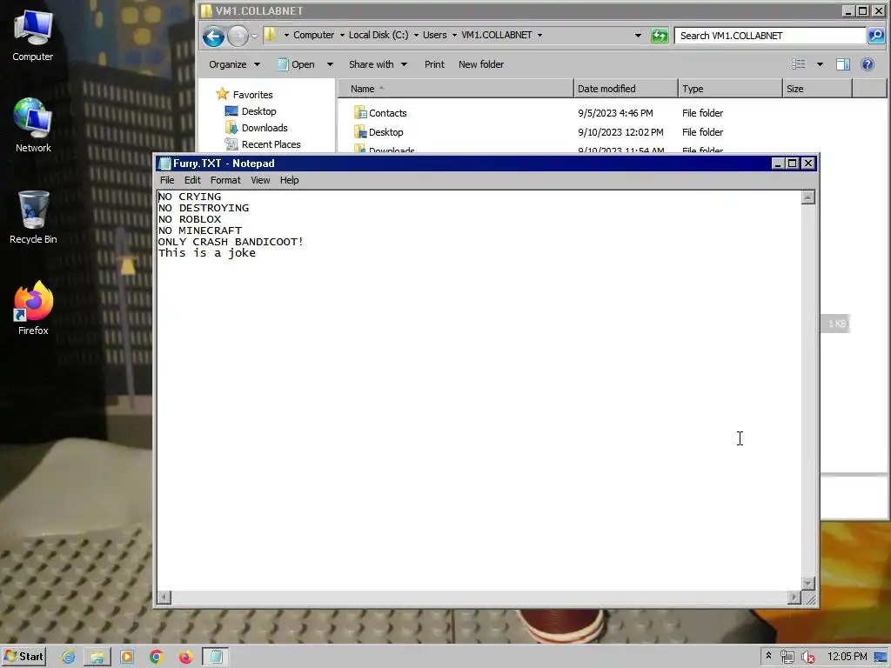This screenshot has height=668, width=891.
Task: Open Notepad Help menu
Action: coord(289,180)
